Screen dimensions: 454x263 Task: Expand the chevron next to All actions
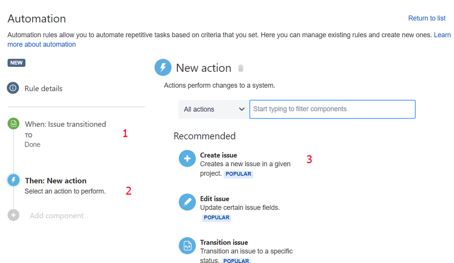point(241,109)
